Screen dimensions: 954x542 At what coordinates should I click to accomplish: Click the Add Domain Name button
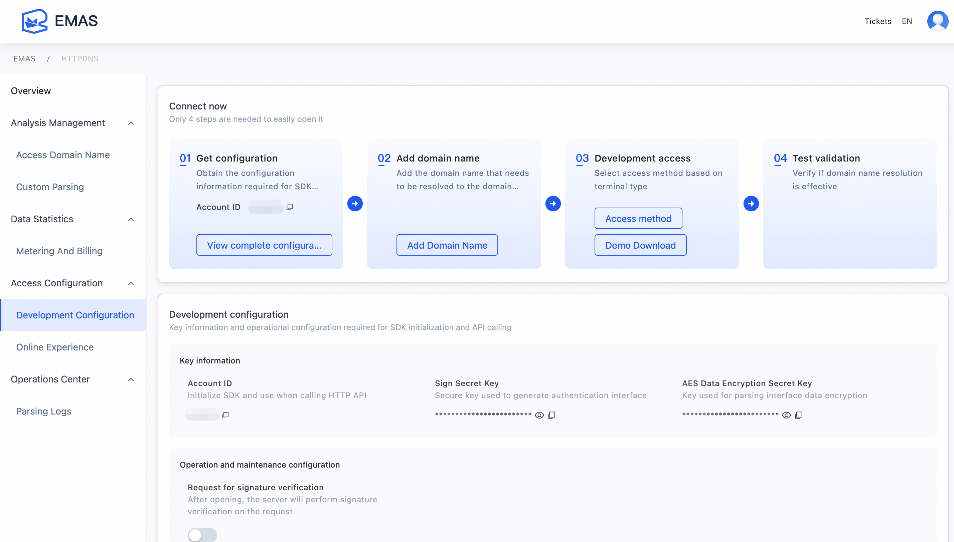(447, 245)
